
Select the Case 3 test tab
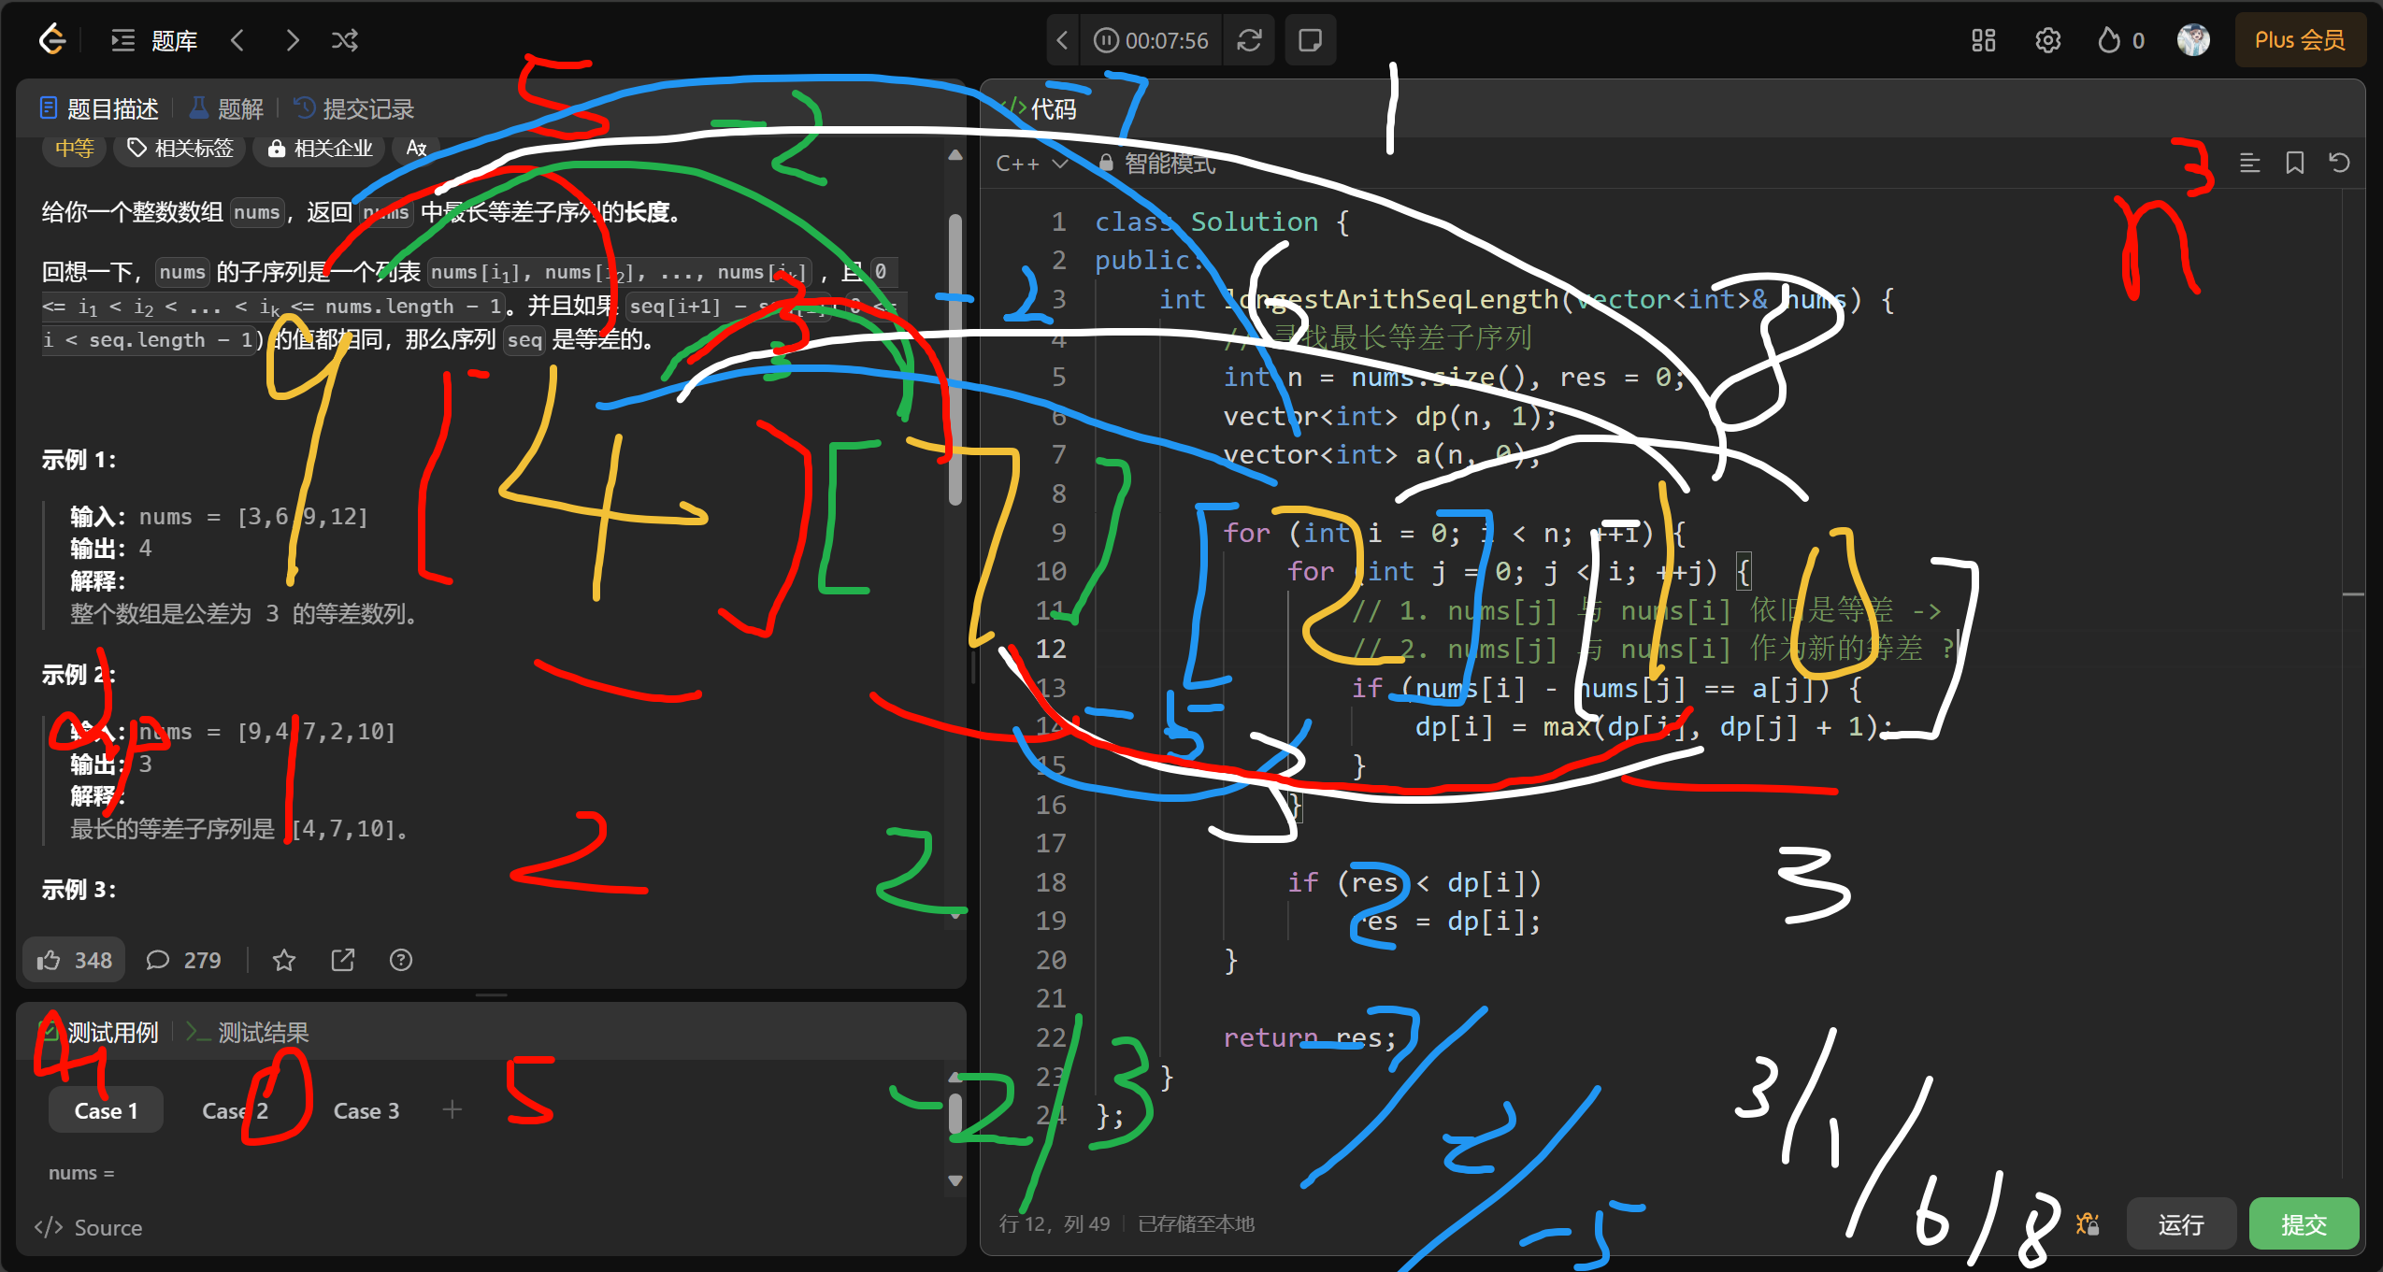[x=366, y=1110]
